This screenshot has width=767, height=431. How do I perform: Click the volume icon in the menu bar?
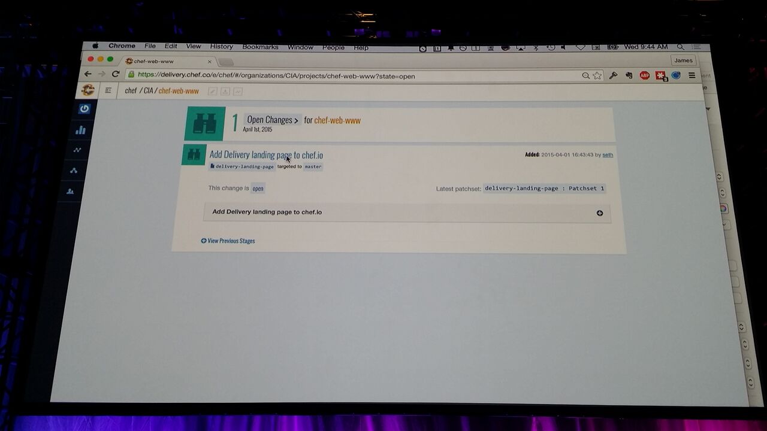[564, 47]
